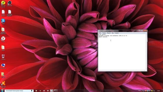Image resolution: width=163 pixels, height=92 pixels.
Task: Click the second pinned taskbar icon after microphone
Action: pyautogui.click(x=40, y=91)
